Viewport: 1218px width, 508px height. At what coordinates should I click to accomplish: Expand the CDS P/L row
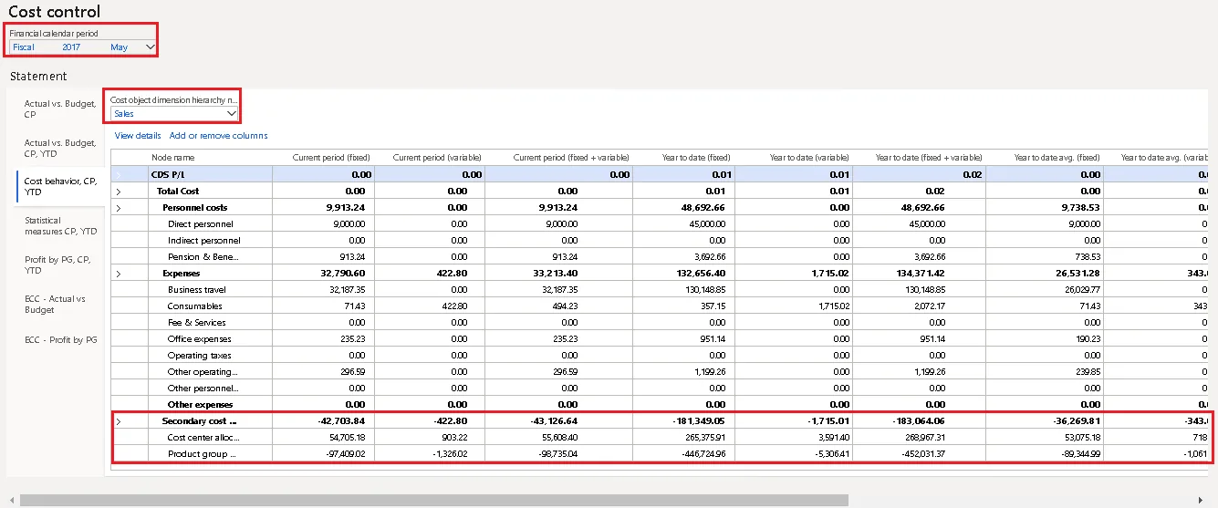click(x=117, y=174)
